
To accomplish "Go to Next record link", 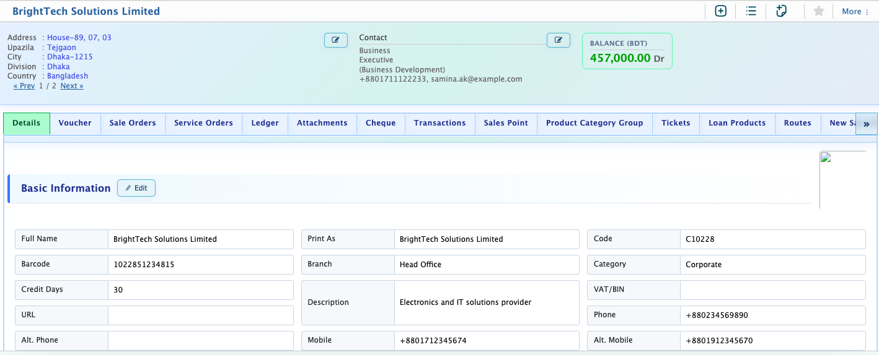I will [x=72, y=86].
